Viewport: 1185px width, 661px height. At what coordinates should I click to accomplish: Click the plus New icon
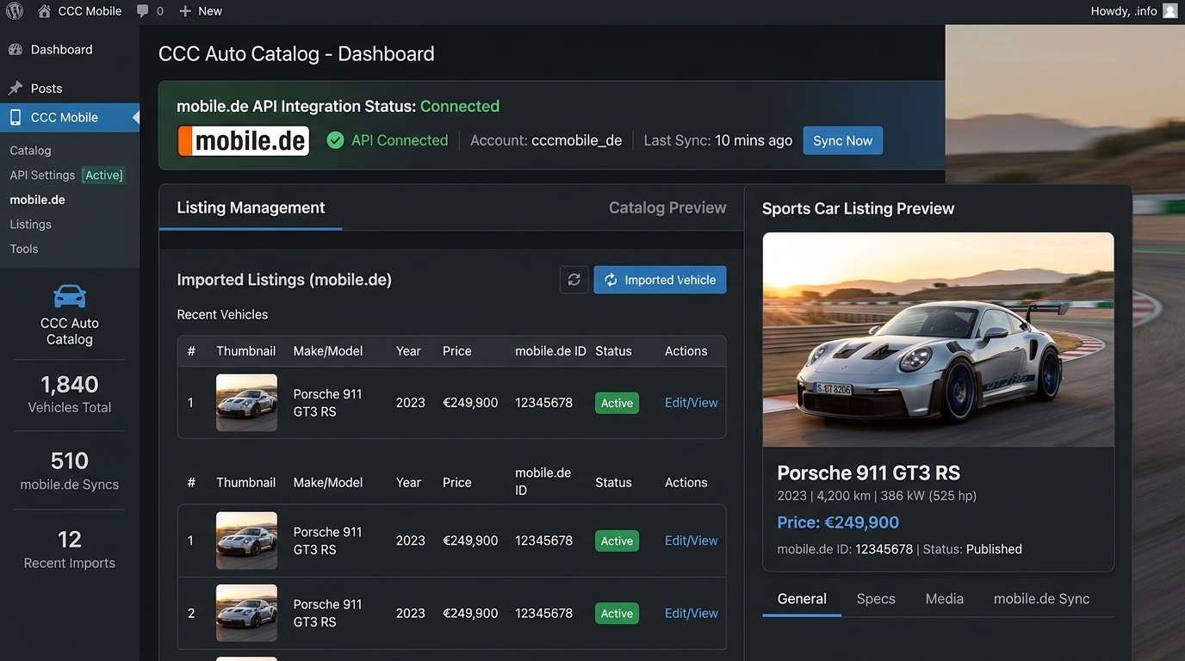[185, 11]
